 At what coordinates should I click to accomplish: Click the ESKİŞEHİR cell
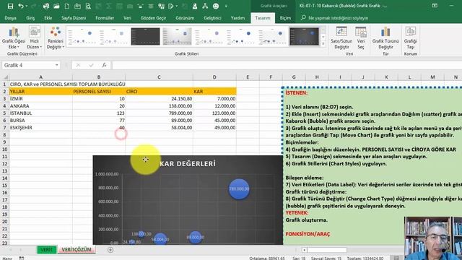coord(40,128)
